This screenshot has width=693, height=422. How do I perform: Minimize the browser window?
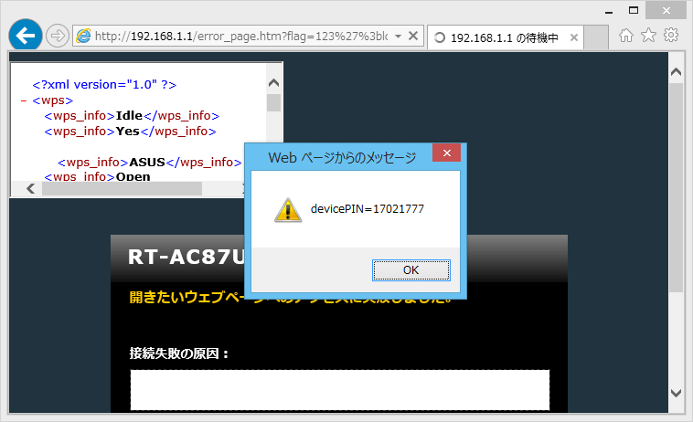pos(609,11)
